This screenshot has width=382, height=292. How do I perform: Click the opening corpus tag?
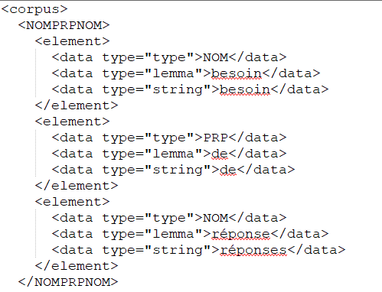point(34,10)
